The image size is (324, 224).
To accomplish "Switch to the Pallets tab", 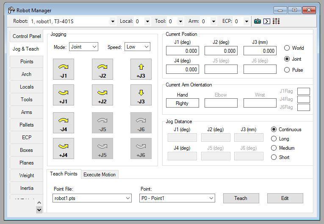I will [x=26, y=125].
